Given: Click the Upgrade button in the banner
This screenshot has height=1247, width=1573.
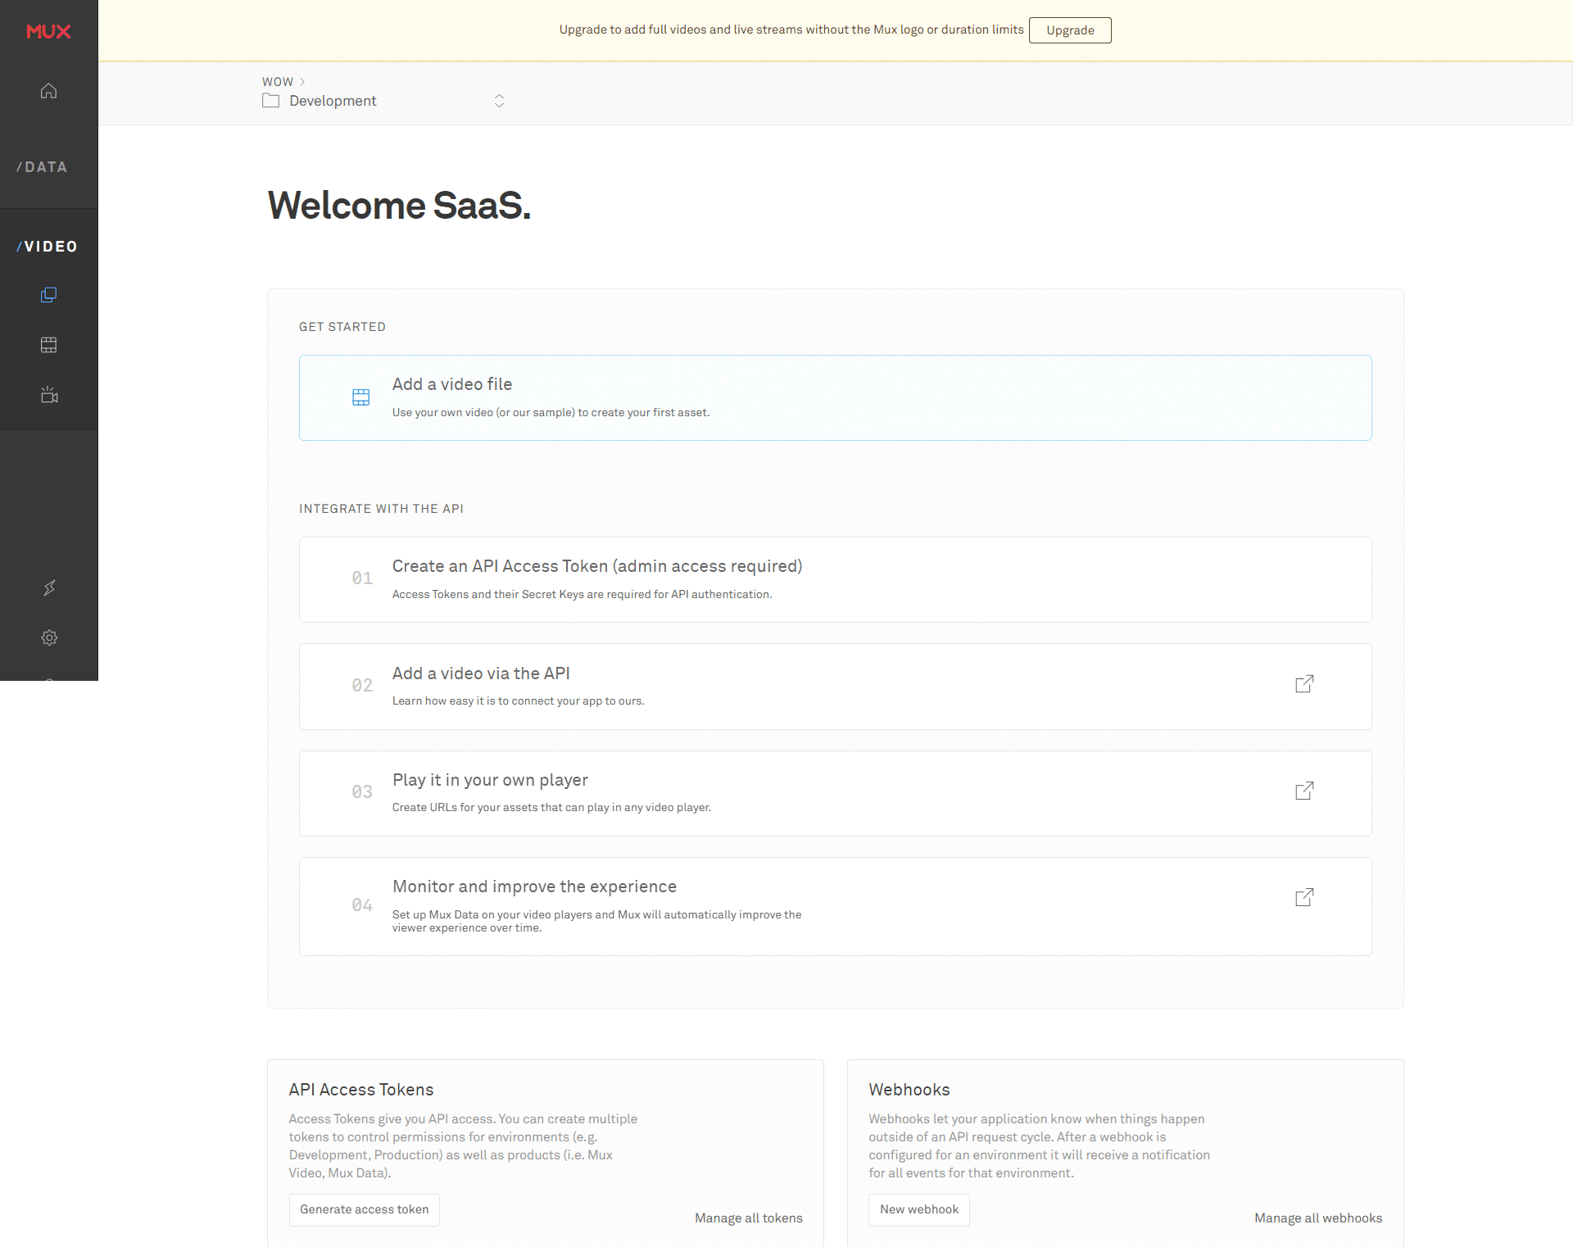Looking at the screenshot, I should pos(1070,28).
